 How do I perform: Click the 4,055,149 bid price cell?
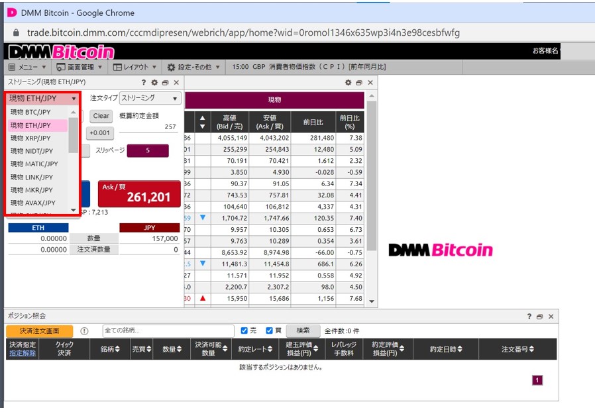[229, 138]
